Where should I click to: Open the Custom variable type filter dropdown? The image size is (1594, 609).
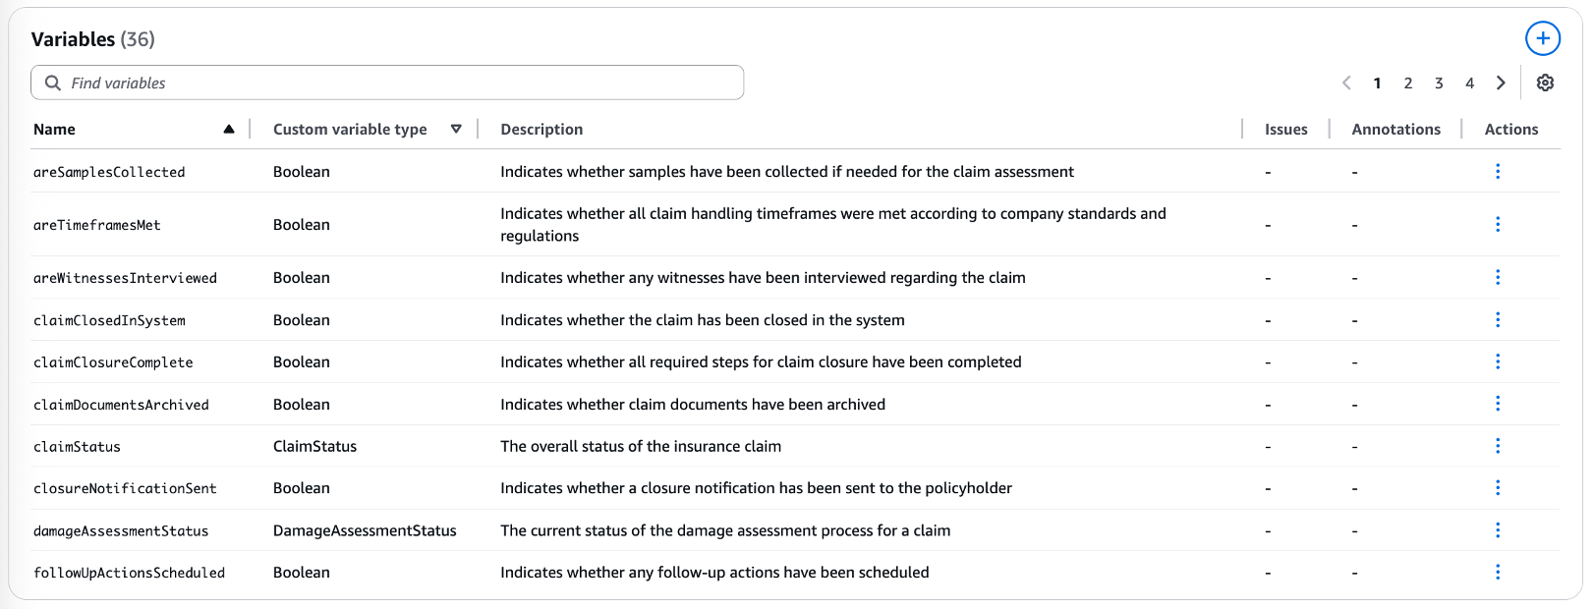click(456, 129)
